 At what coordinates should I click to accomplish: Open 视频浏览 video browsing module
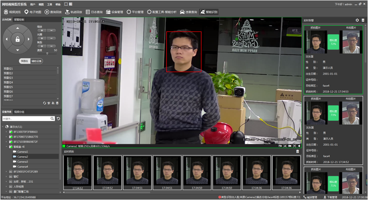pos(12,12)
